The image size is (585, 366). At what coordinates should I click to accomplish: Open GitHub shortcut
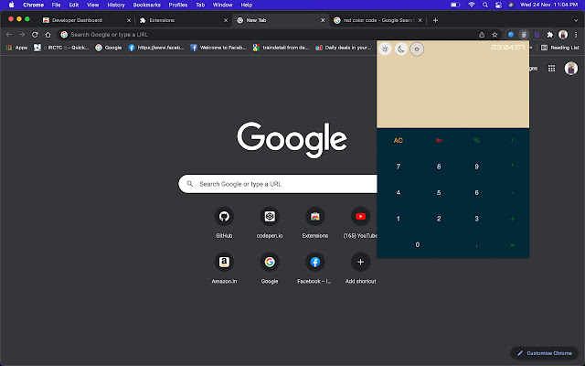(x=224, y=223)
